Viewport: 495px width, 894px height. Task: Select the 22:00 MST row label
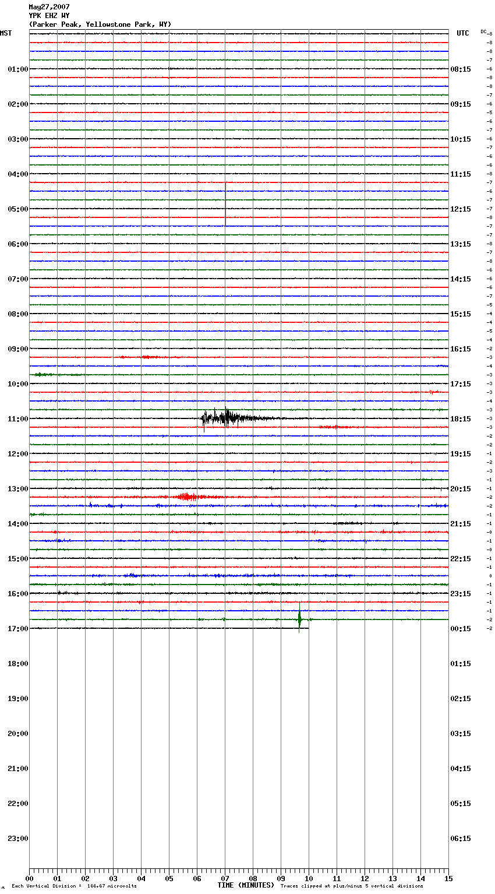pyautogui.click(x=18, y=804)
